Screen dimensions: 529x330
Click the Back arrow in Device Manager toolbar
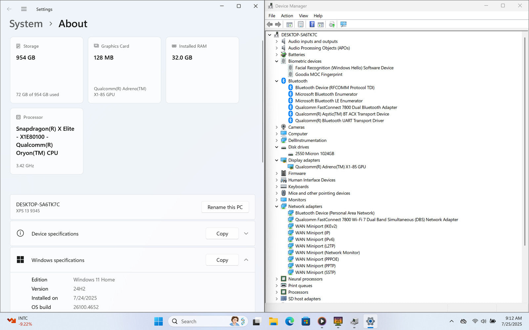point(270,24)
